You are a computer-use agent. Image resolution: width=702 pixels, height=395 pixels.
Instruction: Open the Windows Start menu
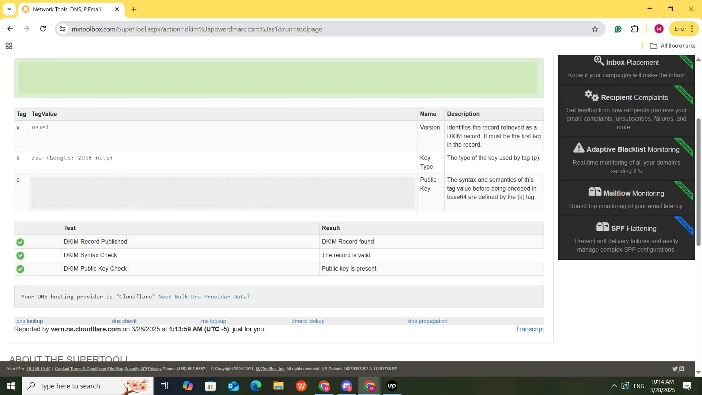point(11,386)
